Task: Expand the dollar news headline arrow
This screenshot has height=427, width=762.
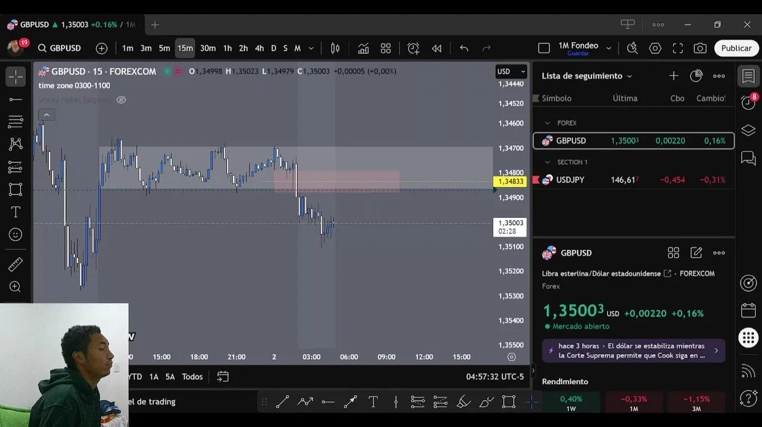Action: click(x=716, y=350)
